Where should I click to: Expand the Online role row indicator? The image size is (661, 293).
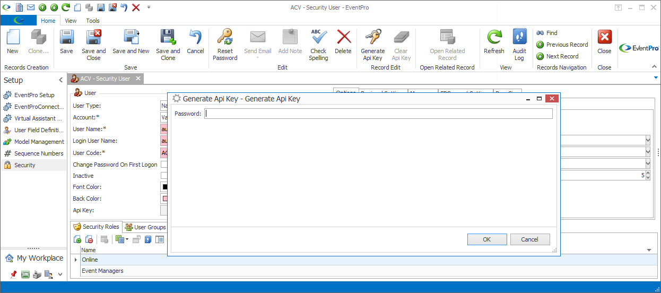[75, 260]
